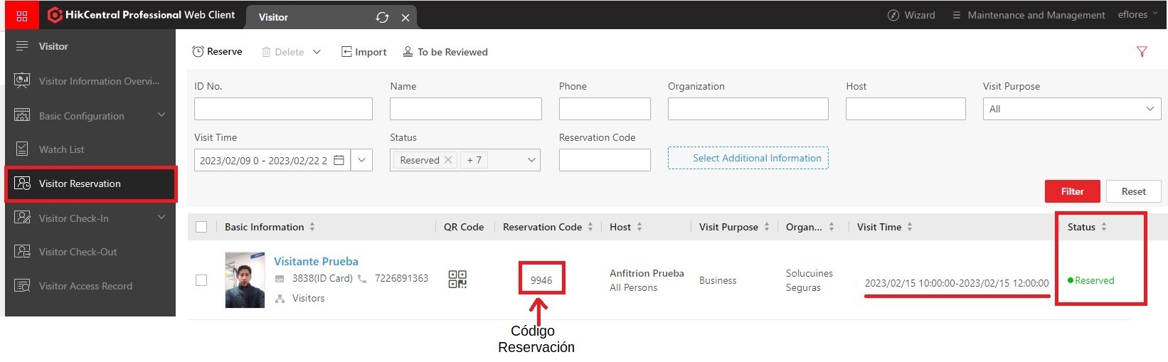1168x362 pixels.
Task: Open the red app grid menu icon
Action: point(22,16)
